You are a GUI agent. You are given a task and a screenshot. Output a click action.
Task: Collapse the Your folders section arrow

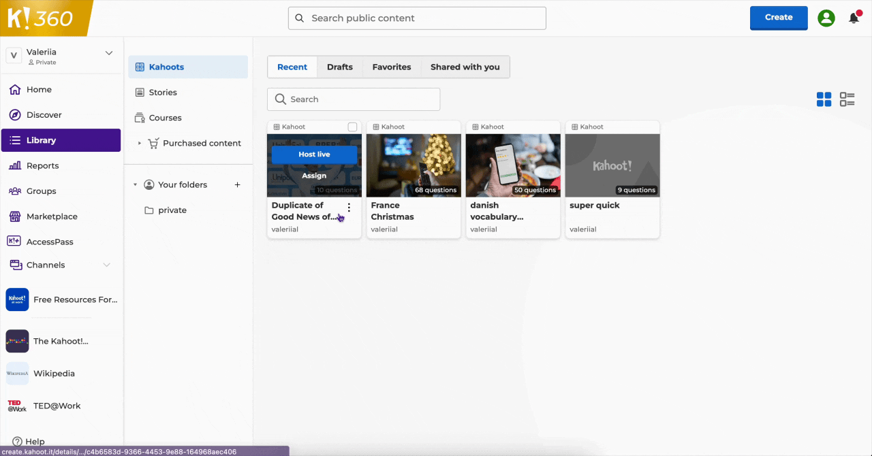pos(135,184)
